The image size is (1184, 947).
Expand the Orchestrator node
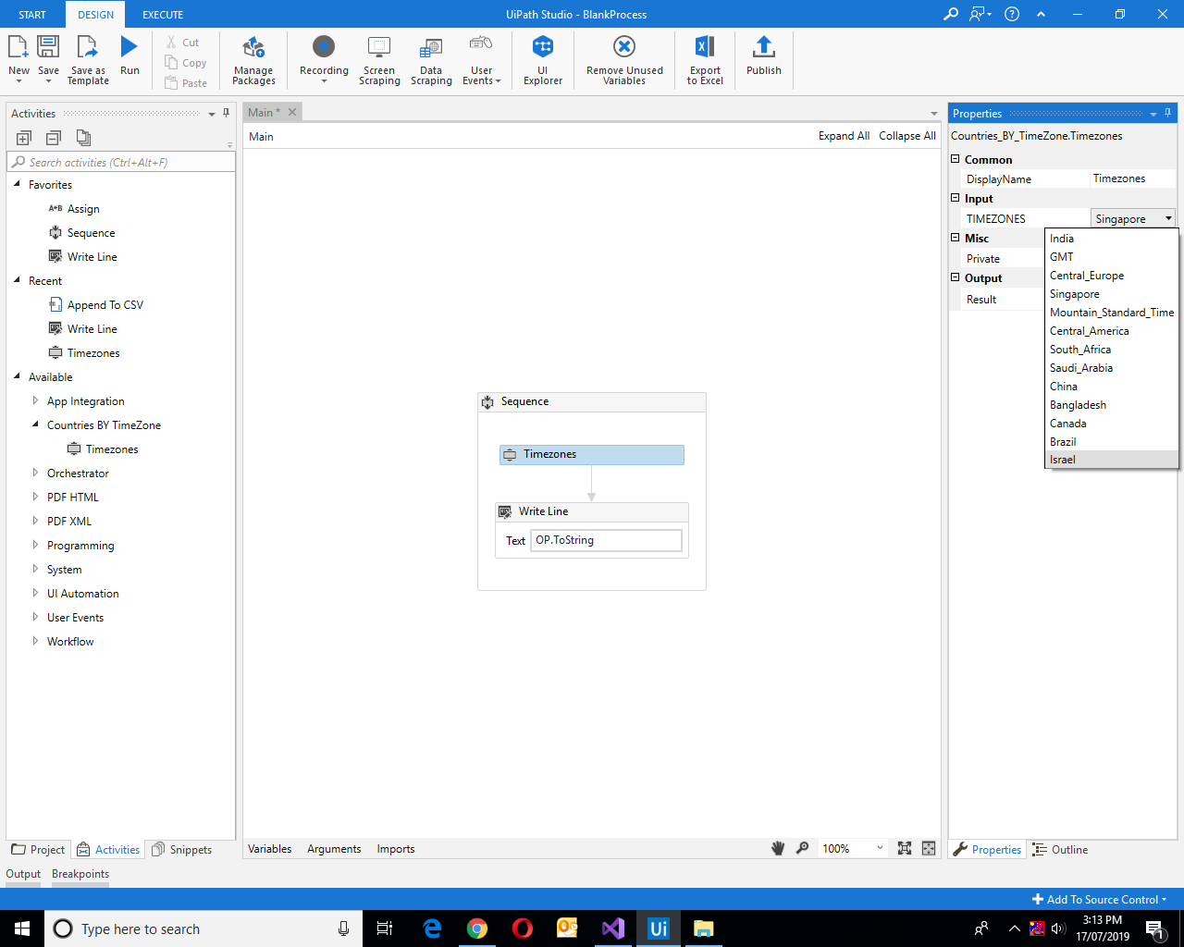[35, 473]
